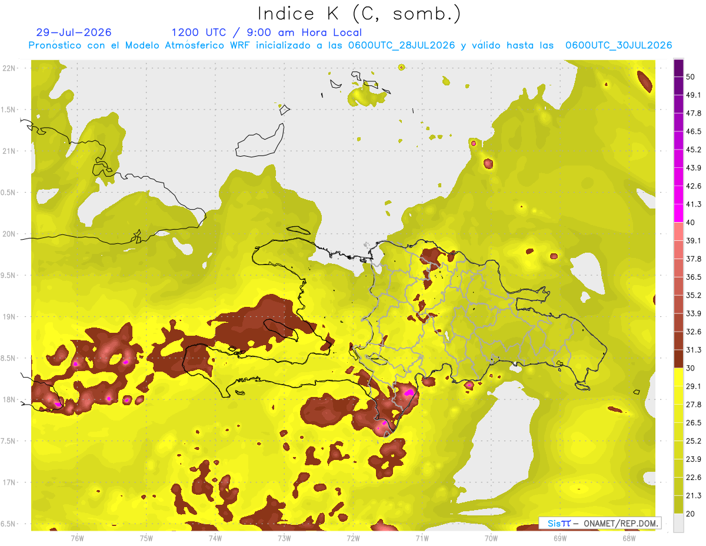
Task: Click the color scale value "45.2"
Action: [694, 150]
